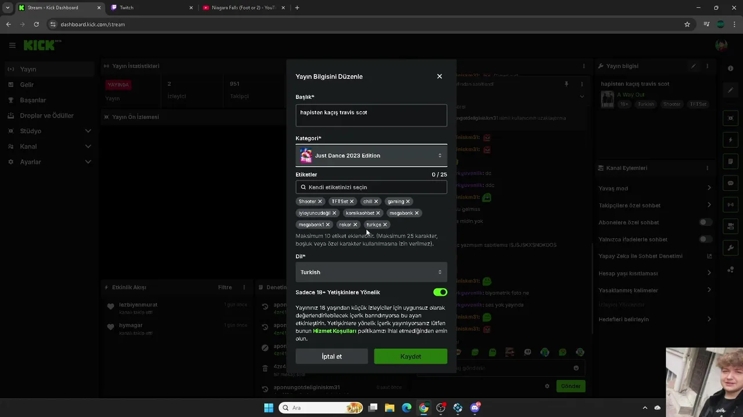
Task: Click the Filtre button in Etkinlik Akışı
Action: pos(225,287)
